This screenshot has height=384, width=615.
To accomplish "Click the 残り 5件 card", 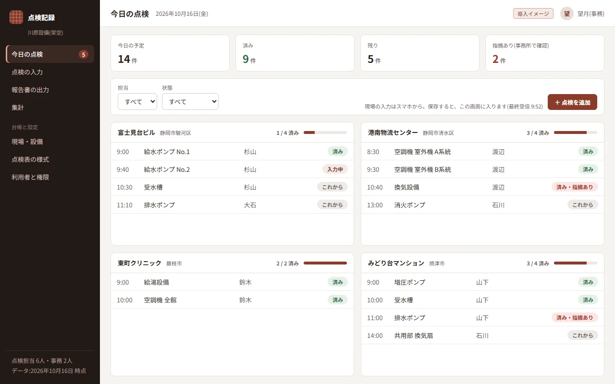I will pyautogui.click(x=420, y=53).
